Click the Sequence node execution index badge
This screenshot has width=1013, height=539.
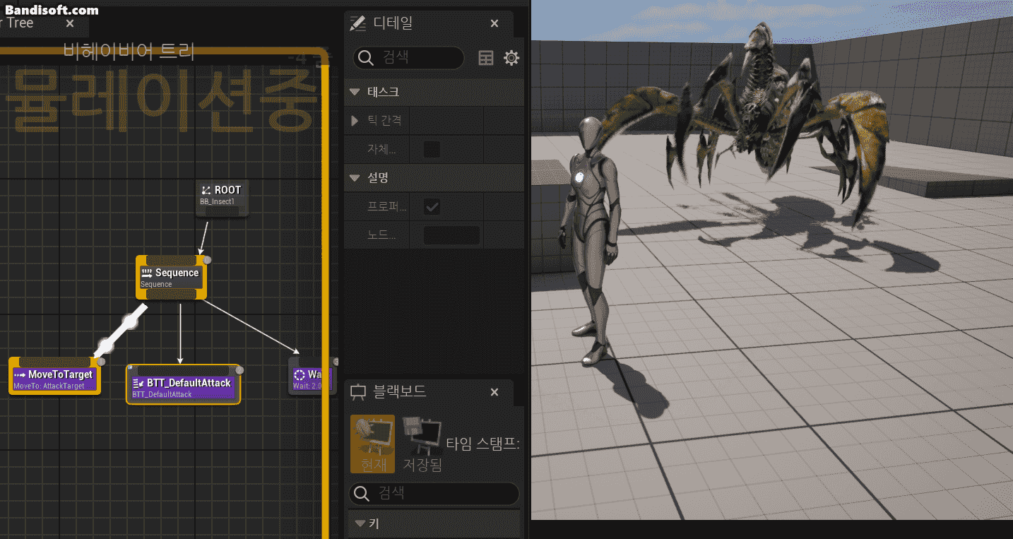pos(208,260)
